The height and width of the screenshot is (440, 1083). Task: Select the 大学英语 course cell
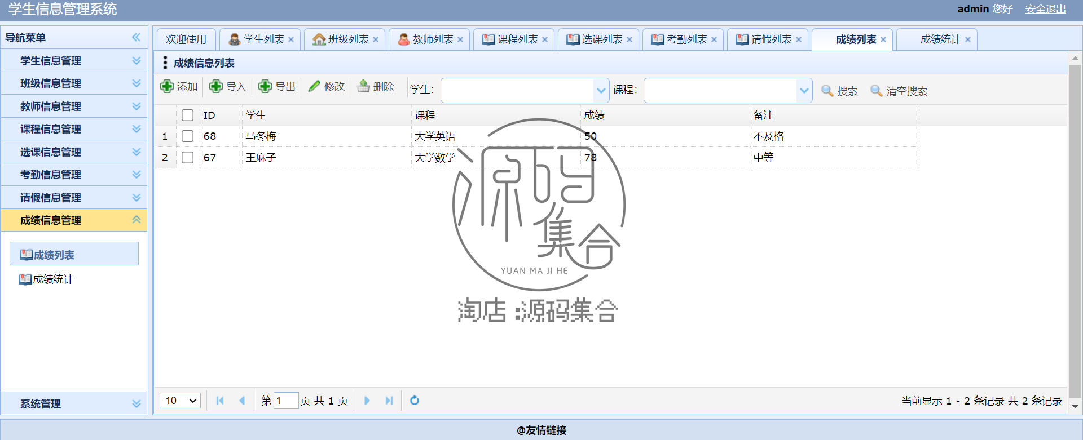[496, 136]
